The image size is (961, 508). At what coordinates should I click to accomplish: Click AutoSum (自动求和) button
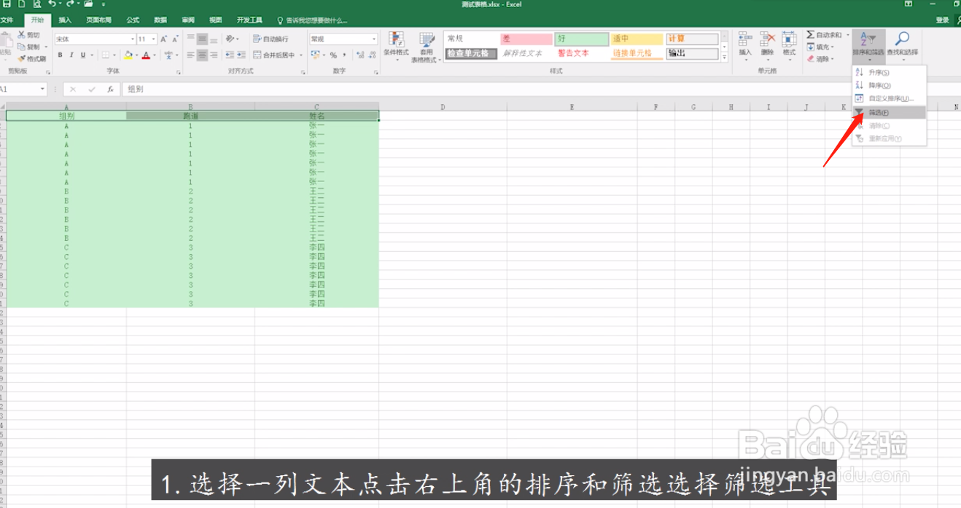tap(825, 35)
